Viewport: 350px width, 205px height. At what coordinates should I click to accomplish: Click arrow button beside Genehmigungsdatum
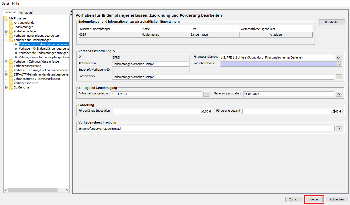pyautogui.click(x=339, y=94)
